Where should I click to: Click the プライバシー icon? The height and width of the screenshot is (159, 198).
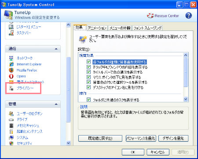click(11, 88)
